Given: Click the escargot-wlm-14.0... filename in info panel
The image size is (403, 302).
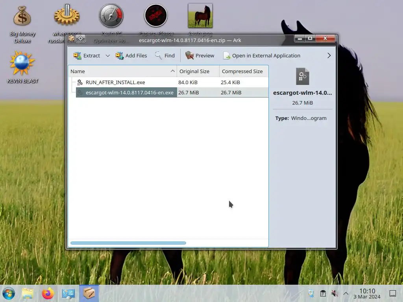Looking at the screenshot, I should click(x=303, y=93).
